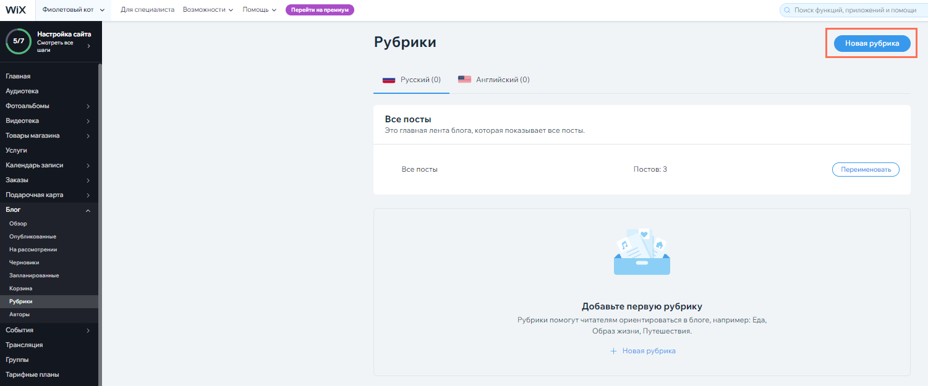Open the Помощь dropdown menu

(260, 10)
